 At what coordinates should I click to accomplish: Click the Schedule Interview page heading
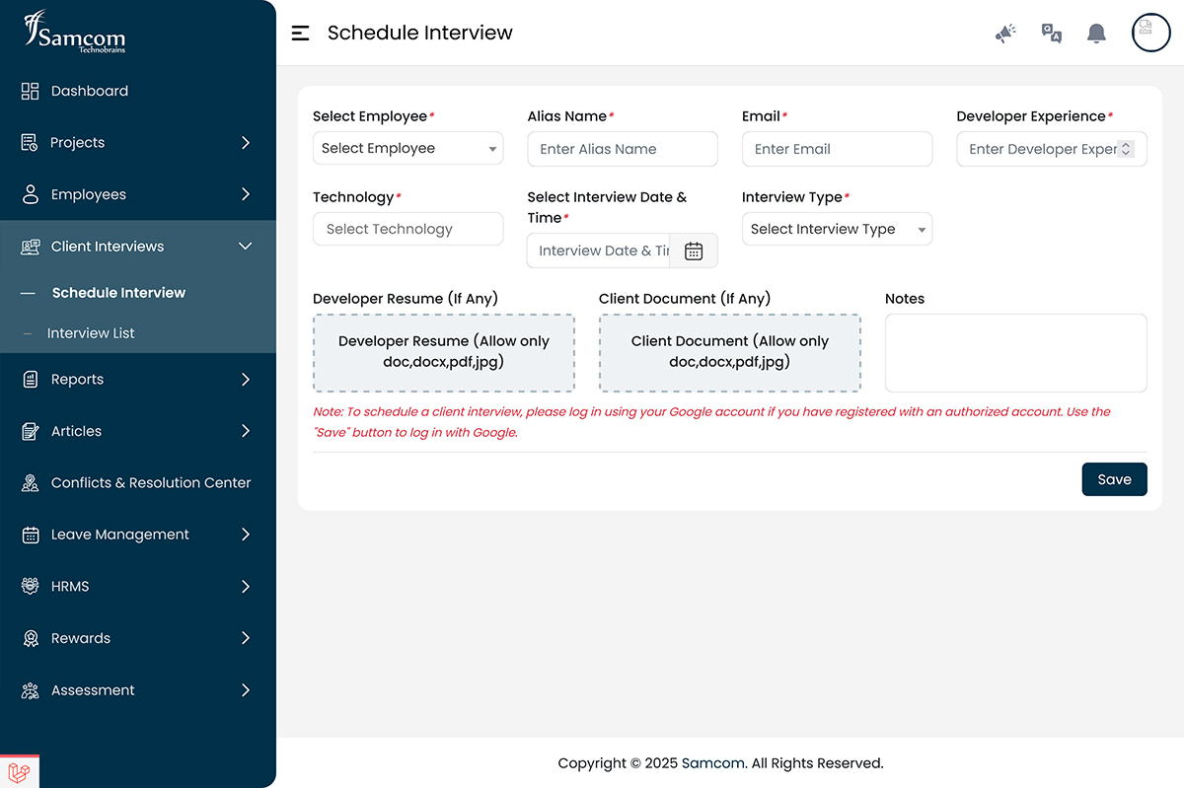point(420,33)
